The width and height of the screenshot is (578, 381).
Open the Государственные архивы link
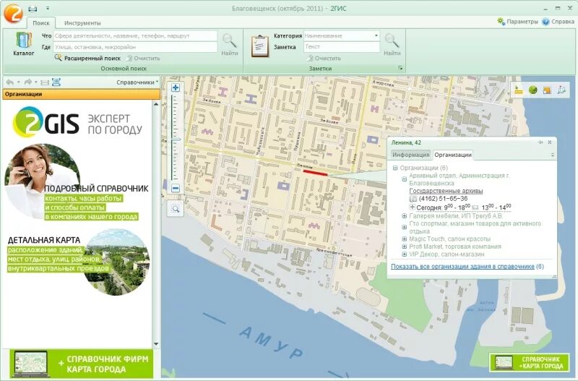[x=446, y=191]
